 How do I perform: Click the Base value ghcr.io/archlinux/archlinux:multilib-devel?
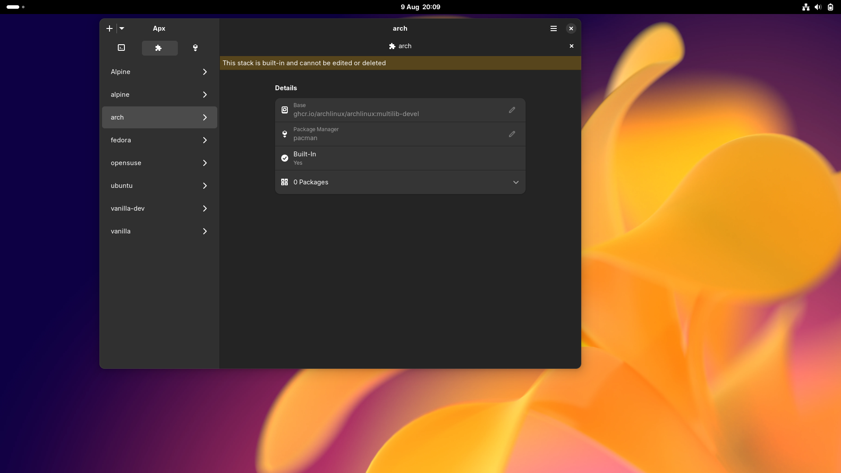click(356, 114)
